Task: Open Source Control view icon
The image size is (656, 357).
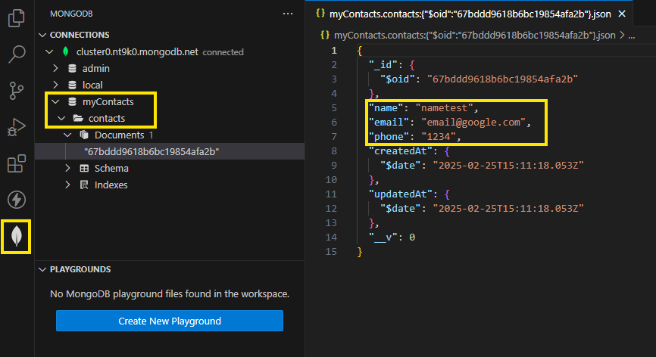Action: click(17, 91)
